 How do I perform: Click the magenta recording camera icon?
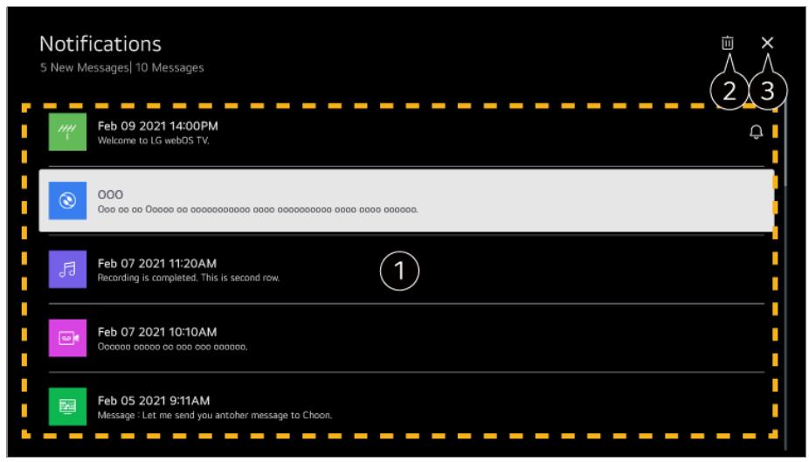67,338
